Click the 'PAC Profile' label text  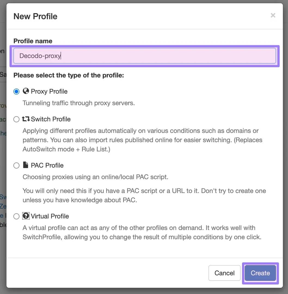coord(47,166)
